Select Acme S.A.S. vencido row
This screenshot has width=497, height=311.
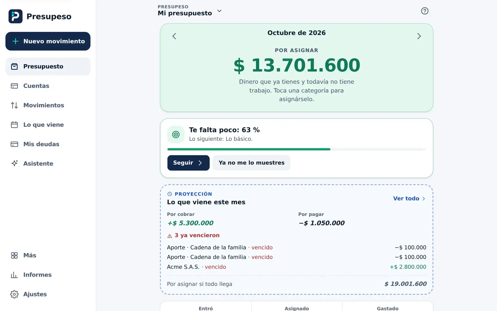pyautogui.click(x=297, y=267)
